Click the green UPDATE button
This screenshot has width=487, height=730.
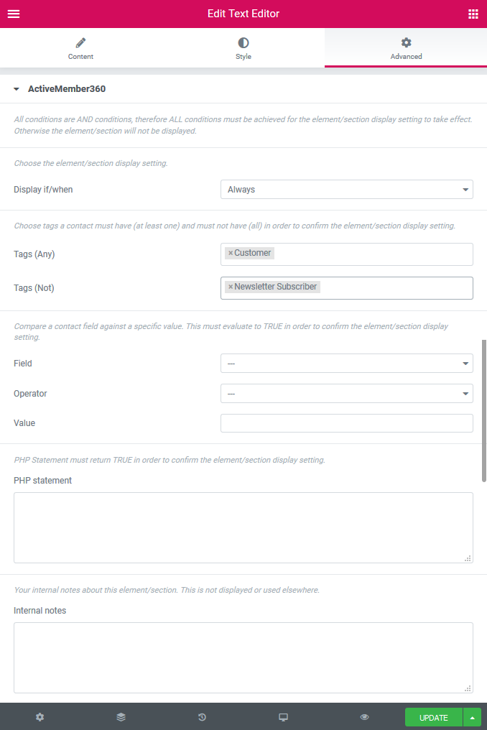point(433,716)
